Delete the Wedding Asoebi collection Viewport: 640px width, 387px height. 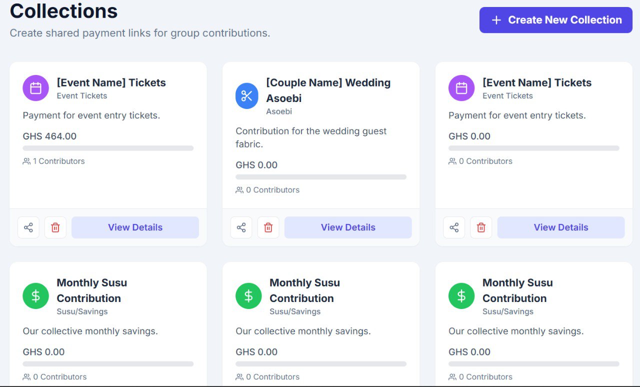tap(268, 227)
